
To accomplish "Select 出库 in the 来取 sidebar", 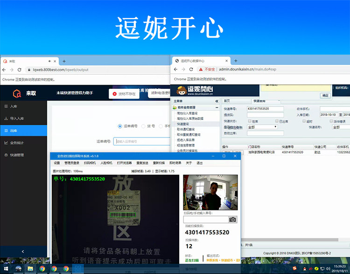I will [x=23, y=130].
